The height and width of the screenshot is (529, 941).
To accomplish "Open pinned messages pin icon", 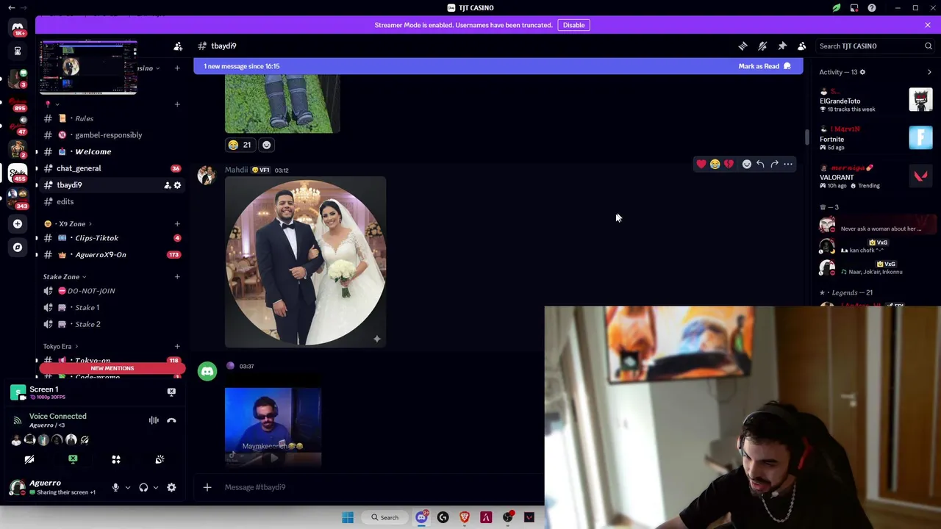I will 782,46.
